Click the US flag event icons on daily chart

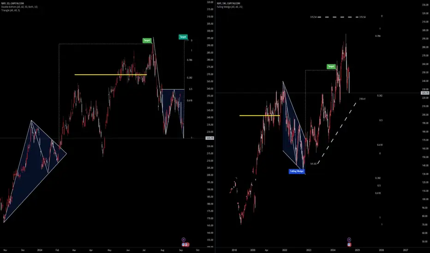pyautogui.click(x=185, y=245)
